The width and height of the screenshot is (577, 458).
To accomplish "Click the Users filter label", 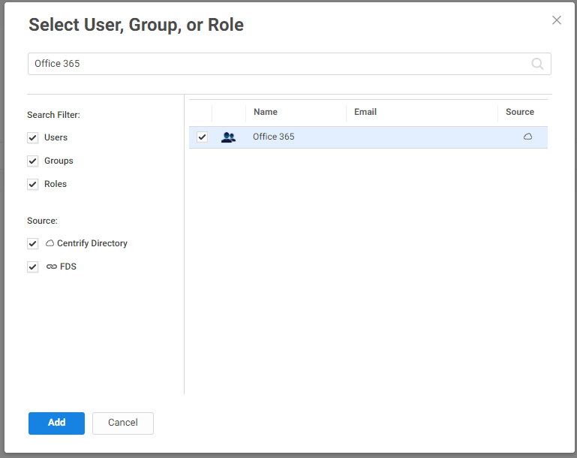I will (x=56, y=137).
